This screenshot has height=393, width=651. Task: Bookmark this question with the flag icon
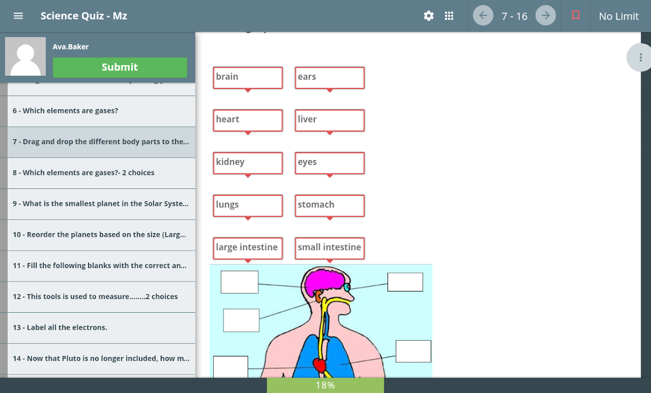click(x=576, y=16)
